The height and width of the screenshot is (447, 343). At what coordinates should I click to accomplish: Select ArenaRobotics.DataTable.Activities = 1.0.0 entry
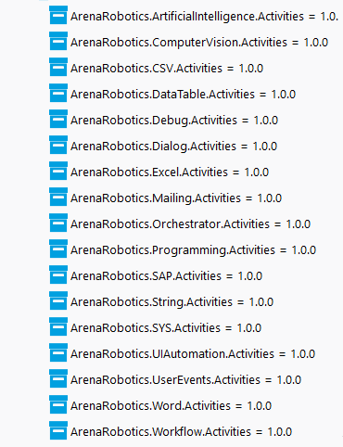(183, 95)
